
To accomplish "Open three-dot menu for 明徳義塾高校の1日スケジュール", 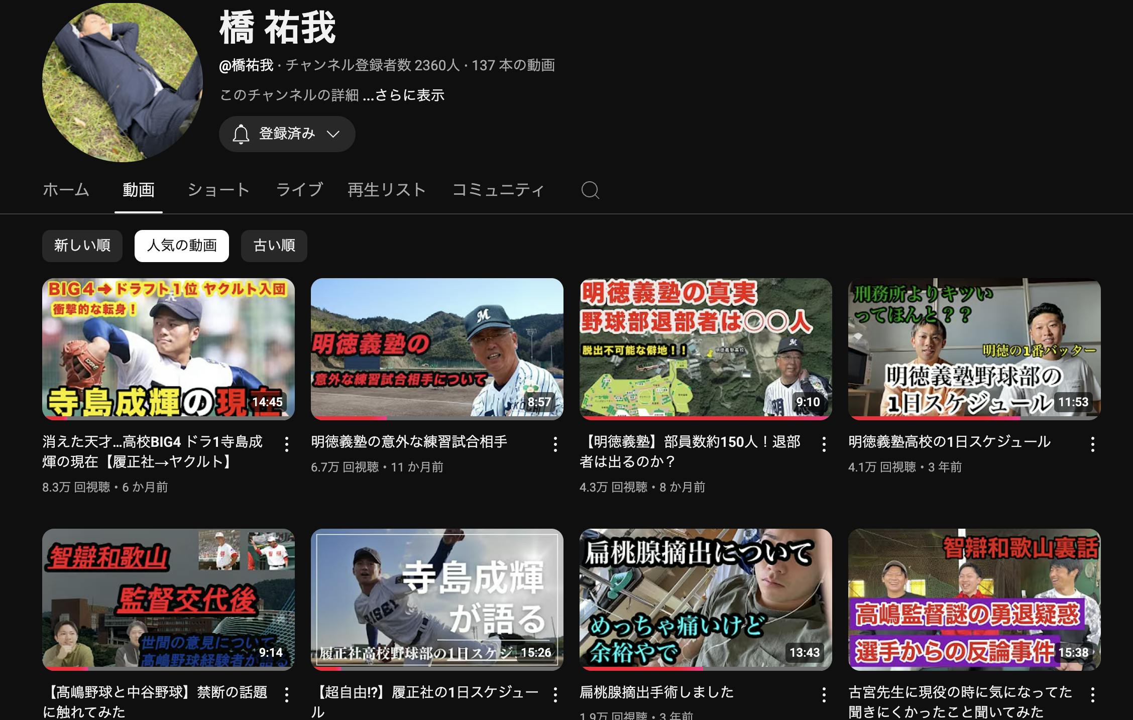I will 1093,444.
